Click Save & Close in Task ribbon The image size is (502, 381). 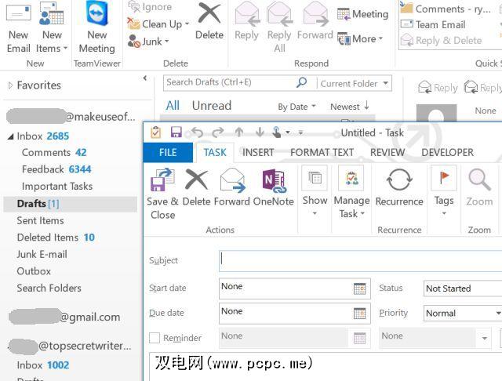coord(162,194)
